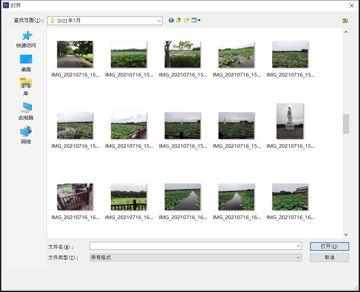Go up one folder level
The width and height of the screenshot is (360, 292).
coord(179,20)
